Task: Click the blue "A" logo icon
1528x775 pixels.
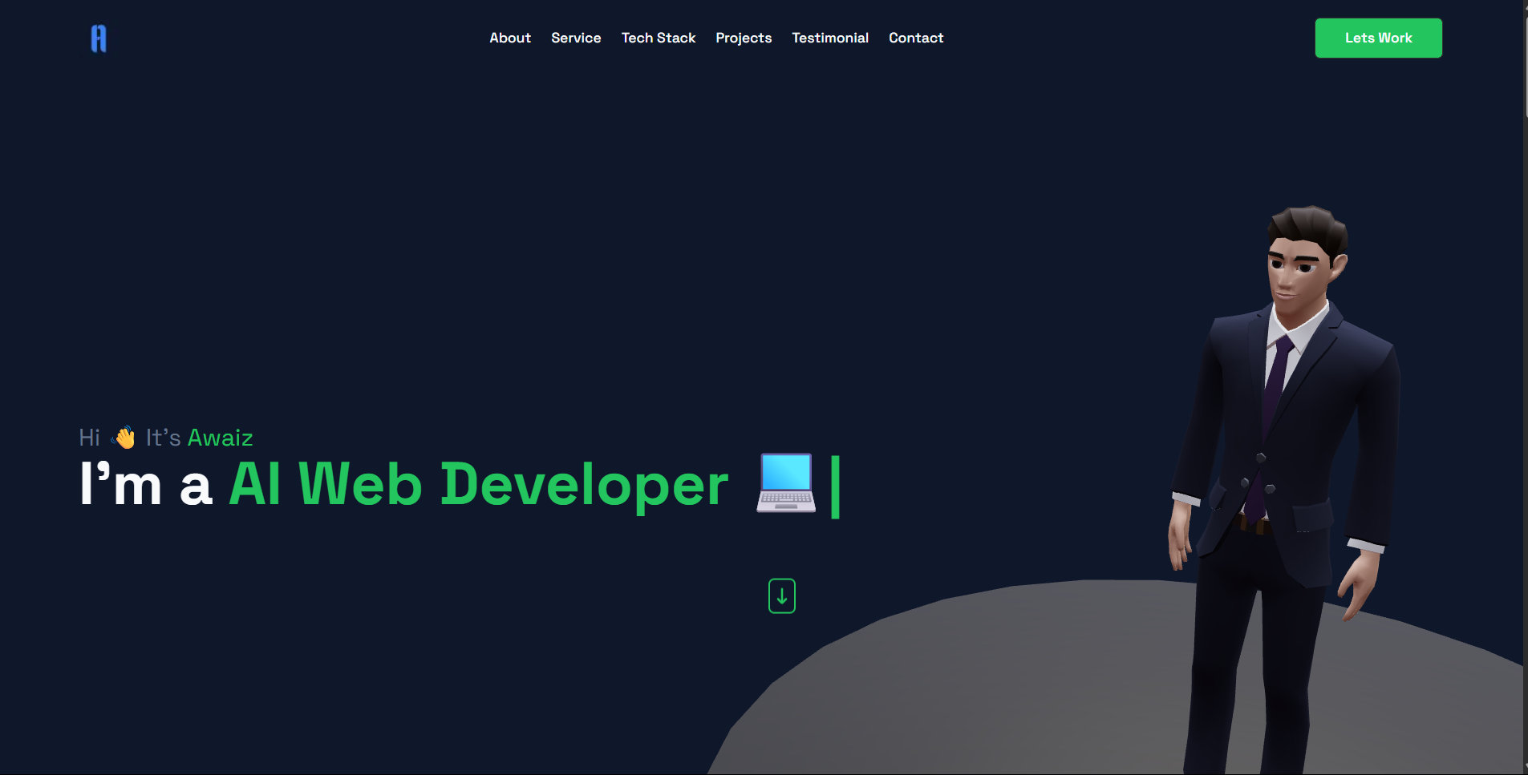Action: [x=98, y=38]
